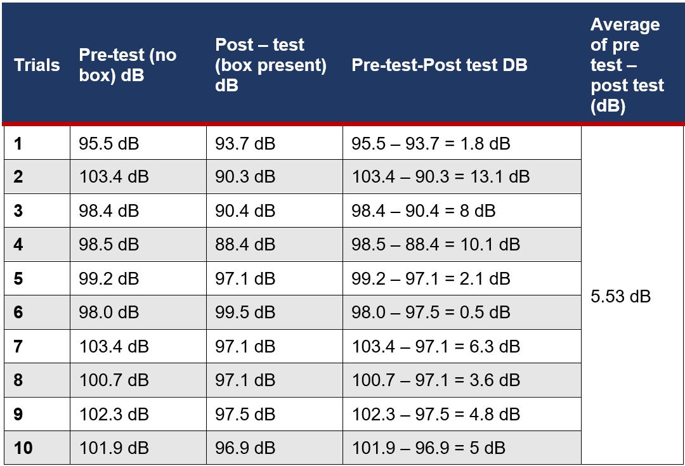685x466 pixels.
Task: Click the 99.2 dB pre-test cell
Action: (x=138, y=278)
